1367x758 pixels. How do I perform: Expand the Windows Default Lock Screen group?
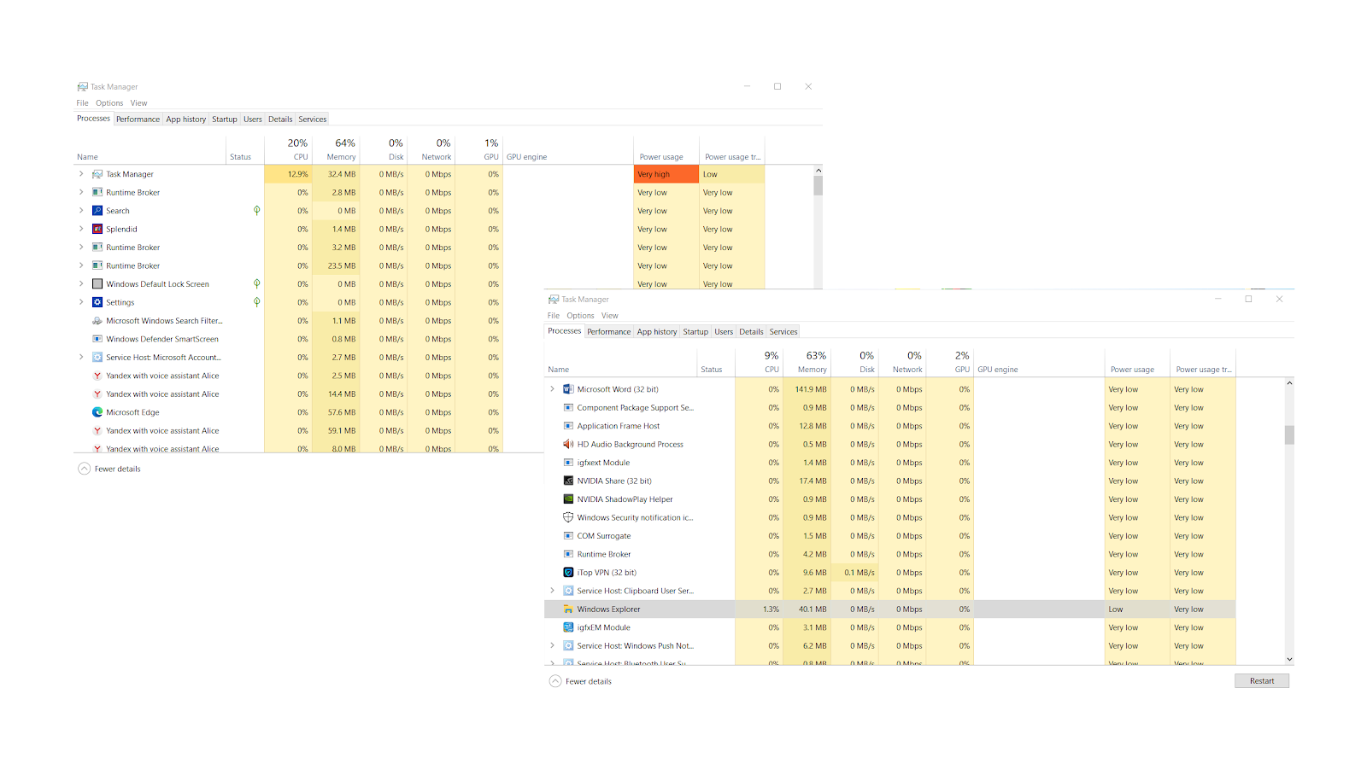pyautogui.click(x=81, y=284)
